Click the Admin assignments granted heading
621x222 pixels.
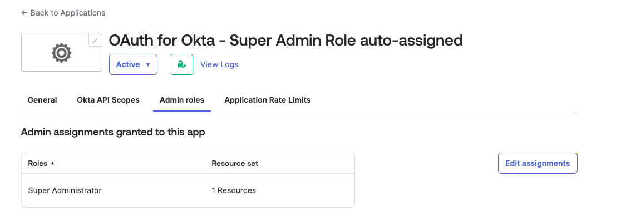pyautogui.click(x=113, y=132)
